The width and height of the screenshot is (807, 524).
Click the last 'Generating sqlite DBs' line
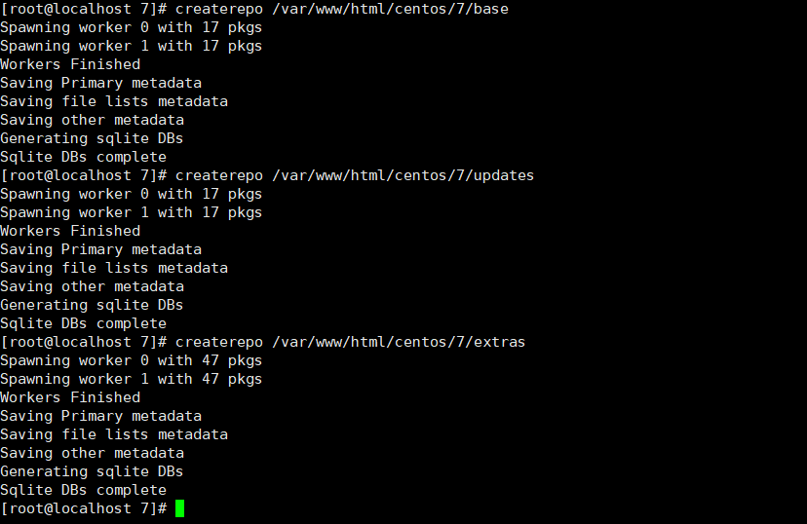92,472
